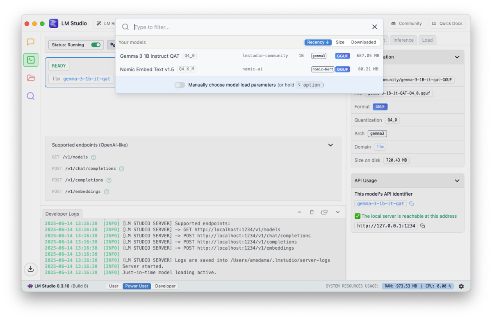Open the Community button
This screenshot has width=492, height=320.
coord(406,23)
